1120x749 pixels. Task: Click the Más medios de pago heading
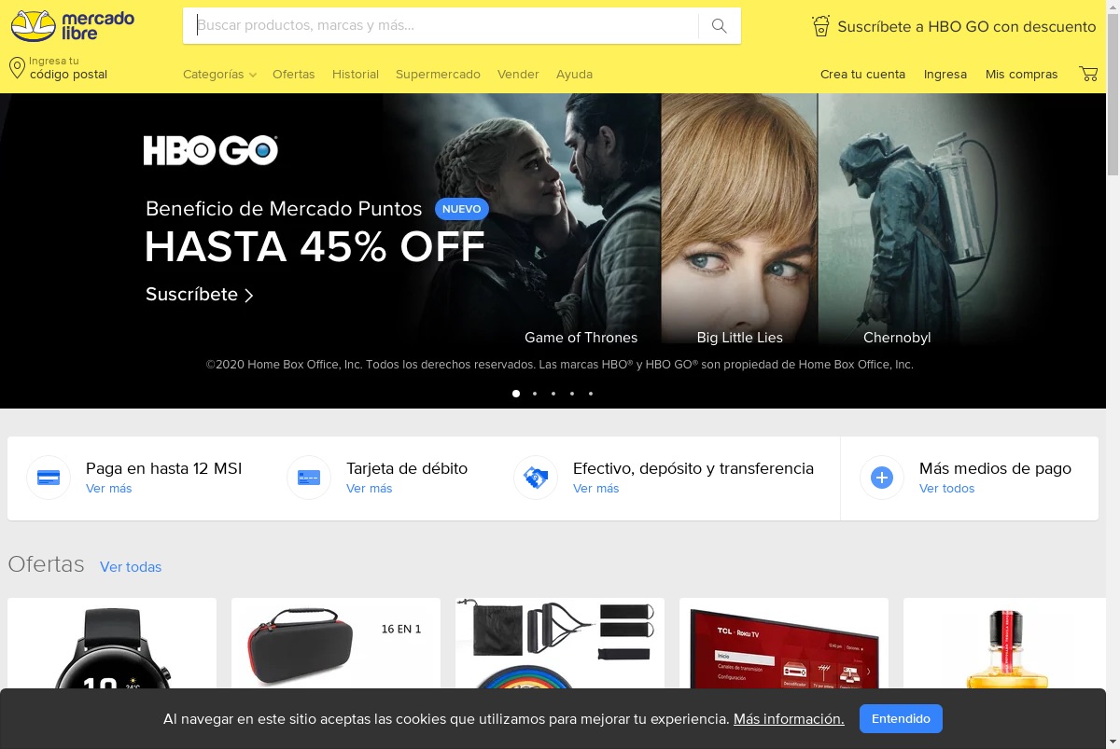tap(995, 468)
